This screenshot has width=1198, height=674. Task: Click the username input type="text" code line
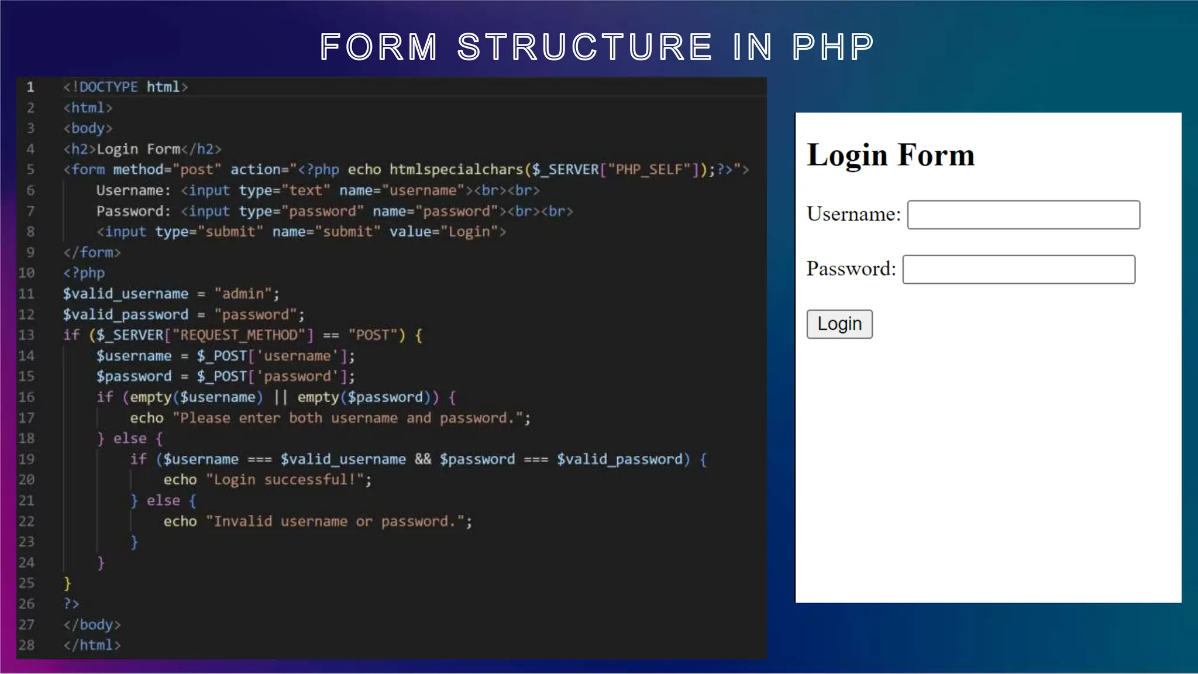(318, 191)
